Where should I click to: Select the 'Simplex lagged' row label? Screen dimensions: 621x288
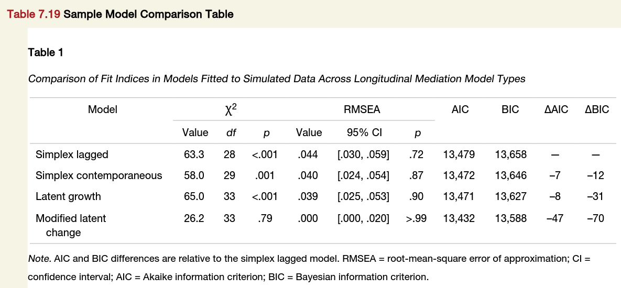click(72, 154)
